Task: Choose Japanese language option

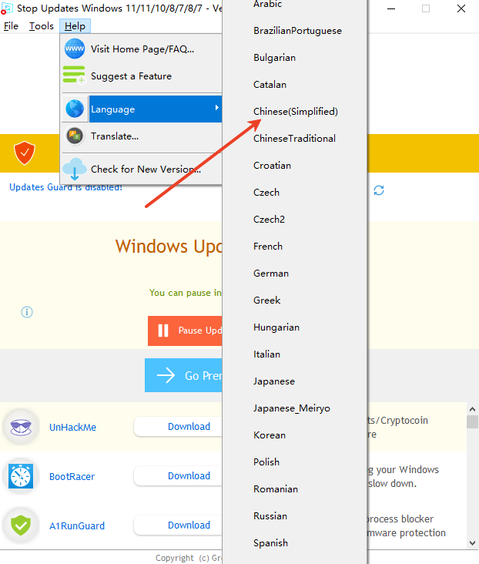Action: pyautogui.click(x=274, y=381)
